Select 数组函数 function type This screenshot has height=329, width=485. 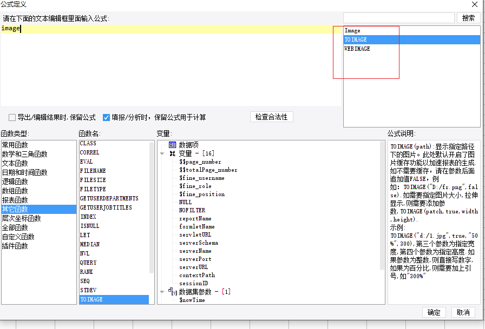click(x=39, y=191)
